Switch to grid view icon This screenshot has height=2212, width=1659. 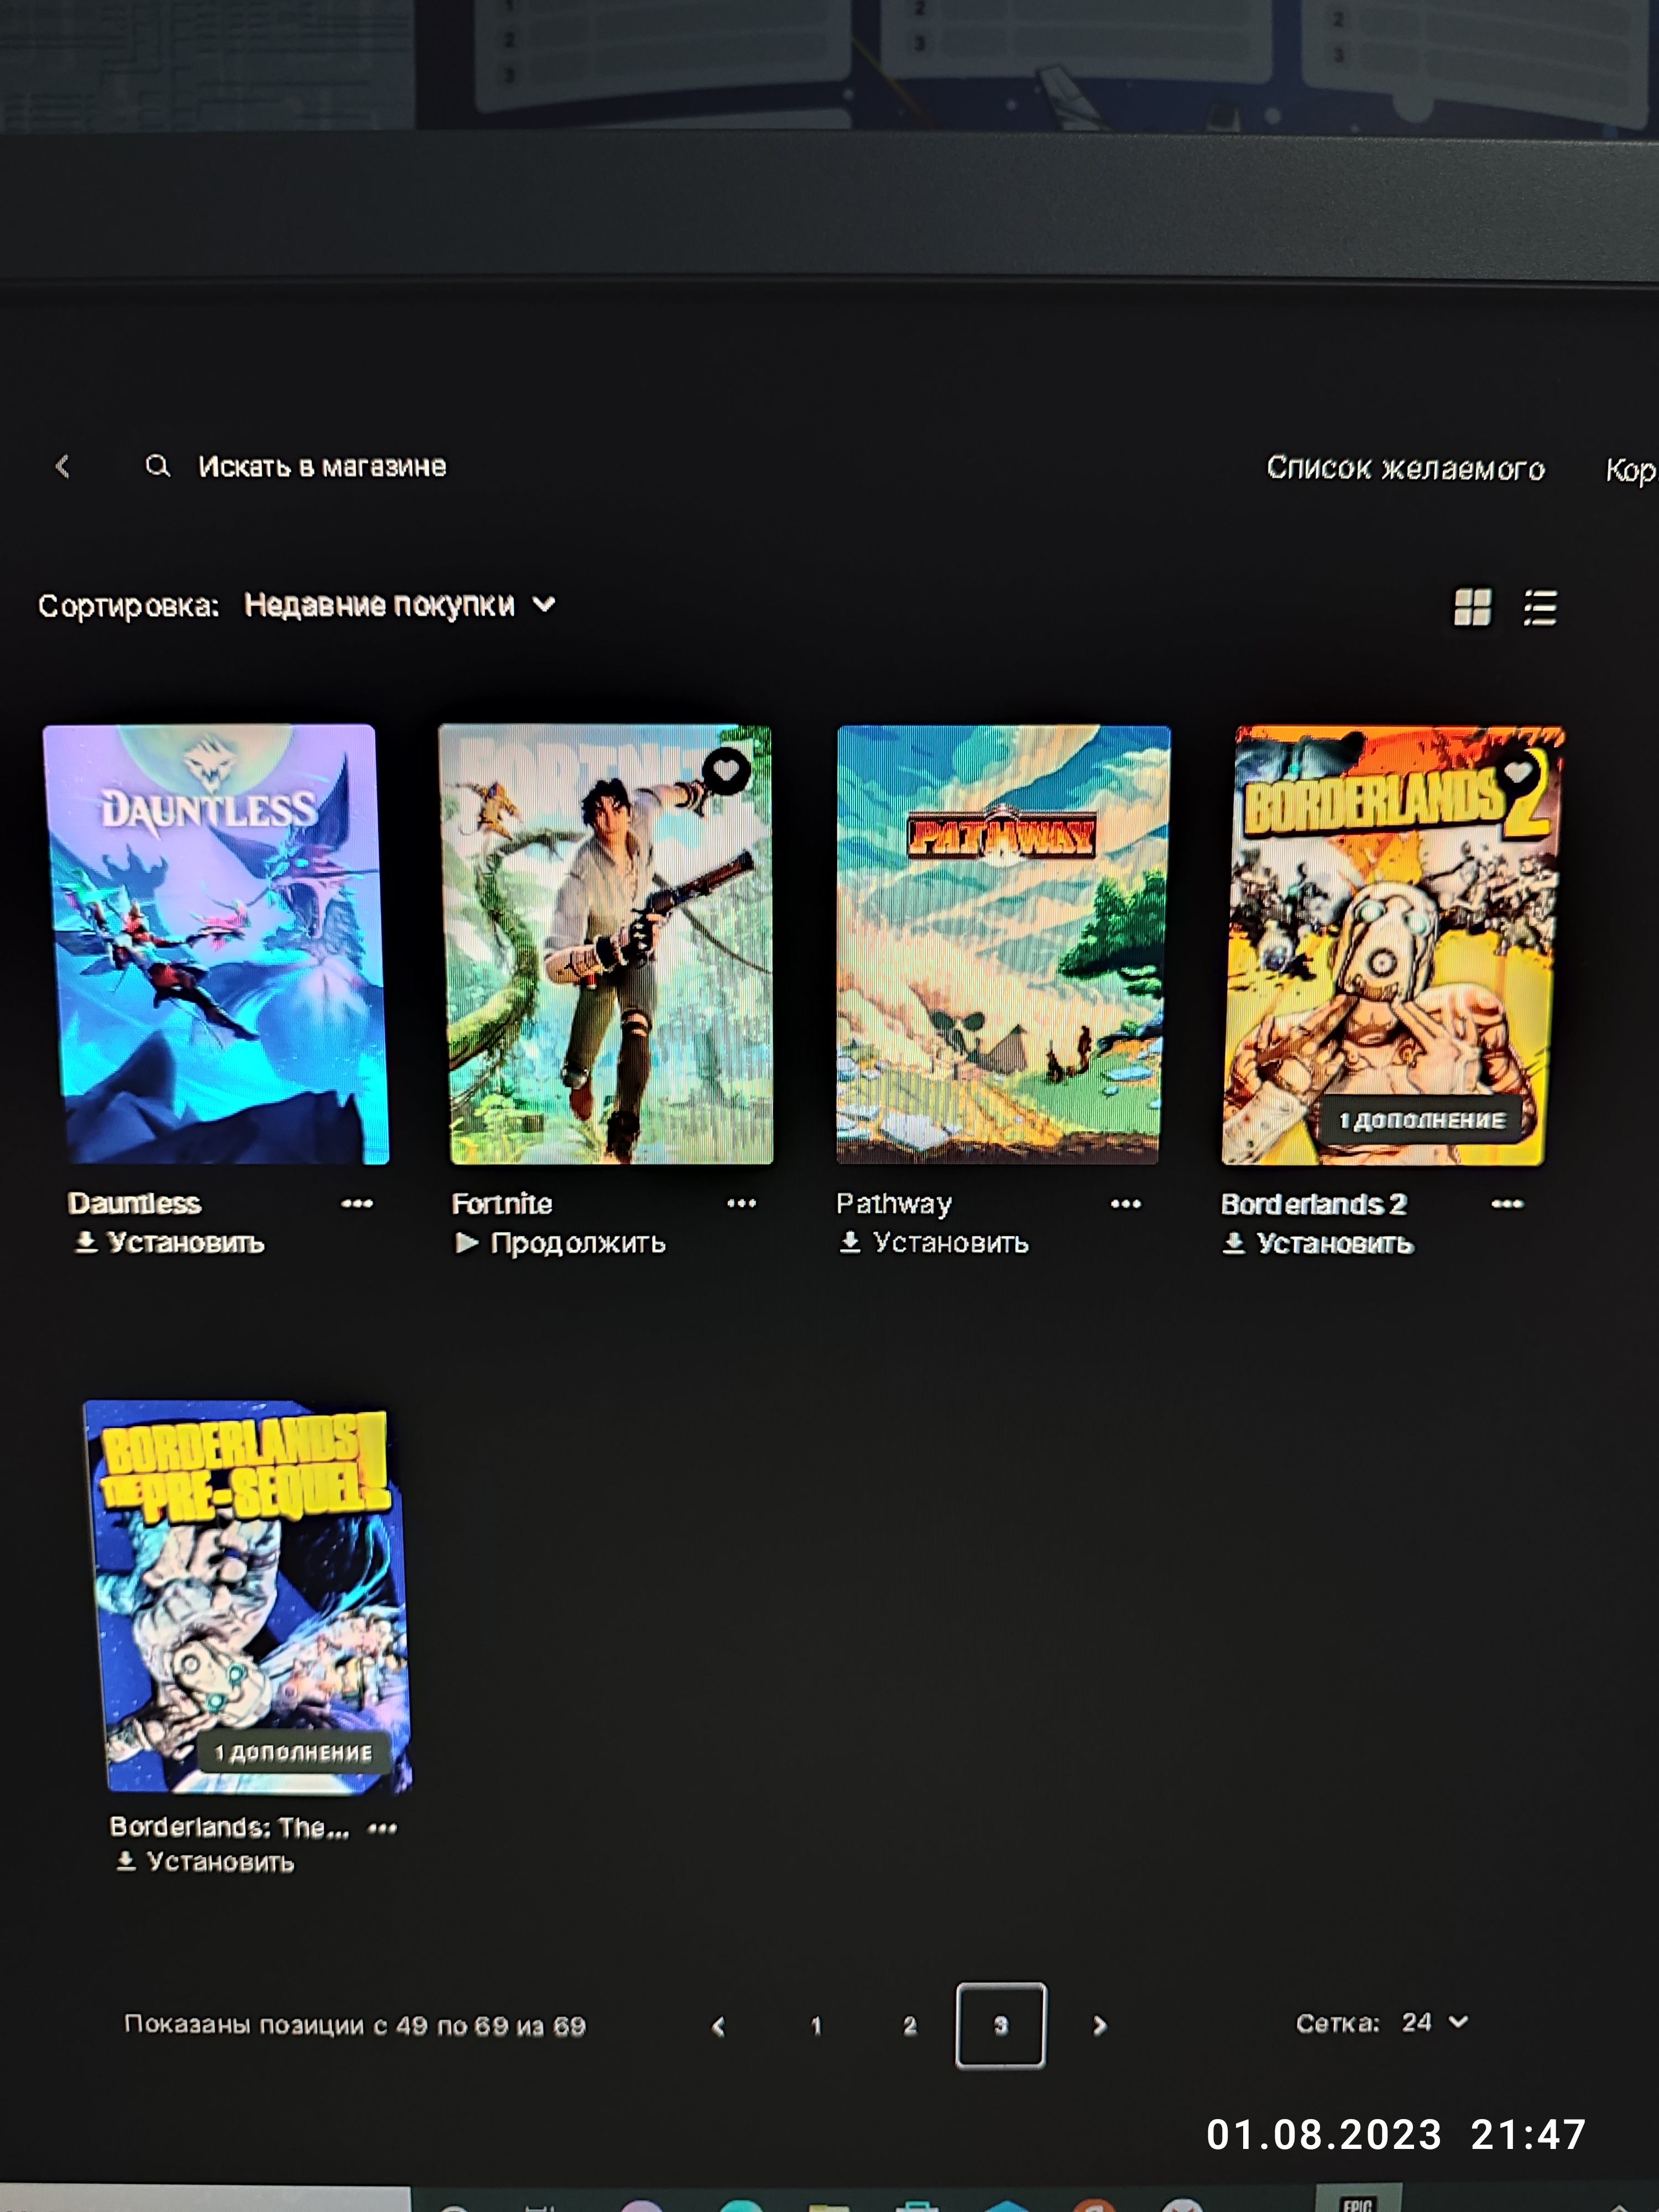(1472, 607)
